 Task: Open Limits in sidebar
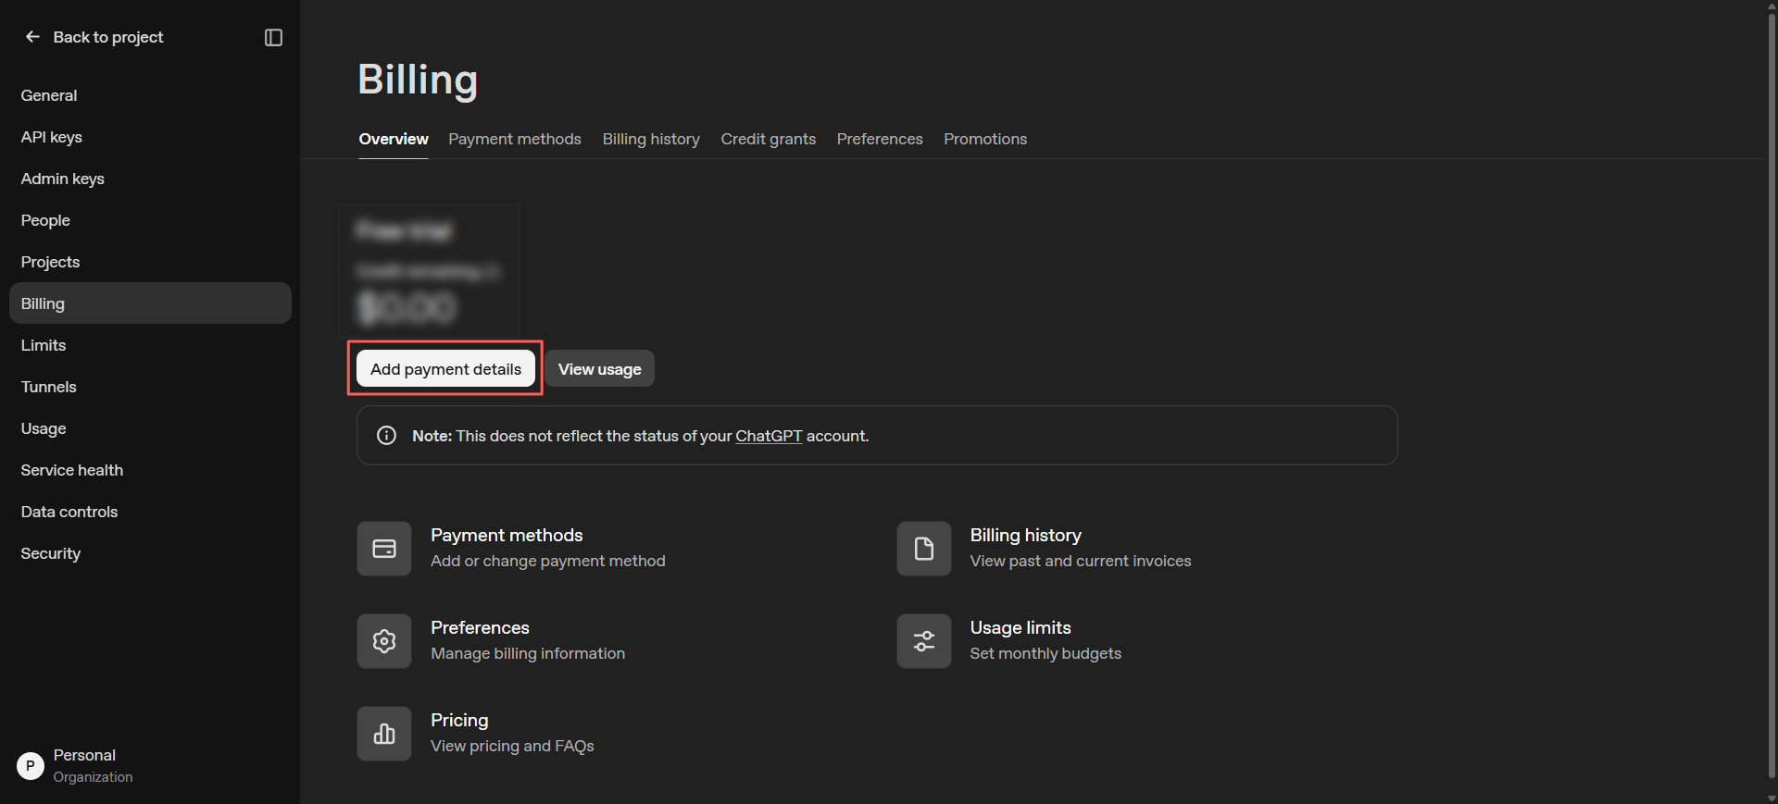pyautogui.click(x=150, y=345)
